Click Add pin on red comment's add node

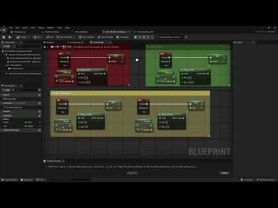pyautogui.click(x=69, y=81)
